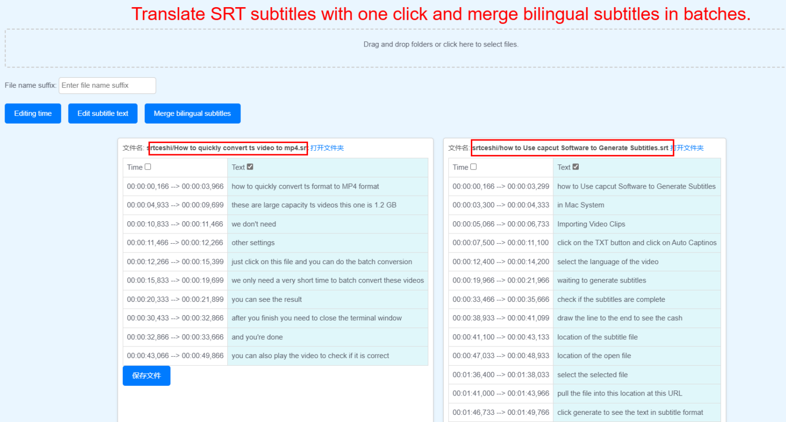The width and height of the screenshot is (786, 422).
Task: Click timestamp 00:00:00,166 in the left table
Action: [175, 186]
